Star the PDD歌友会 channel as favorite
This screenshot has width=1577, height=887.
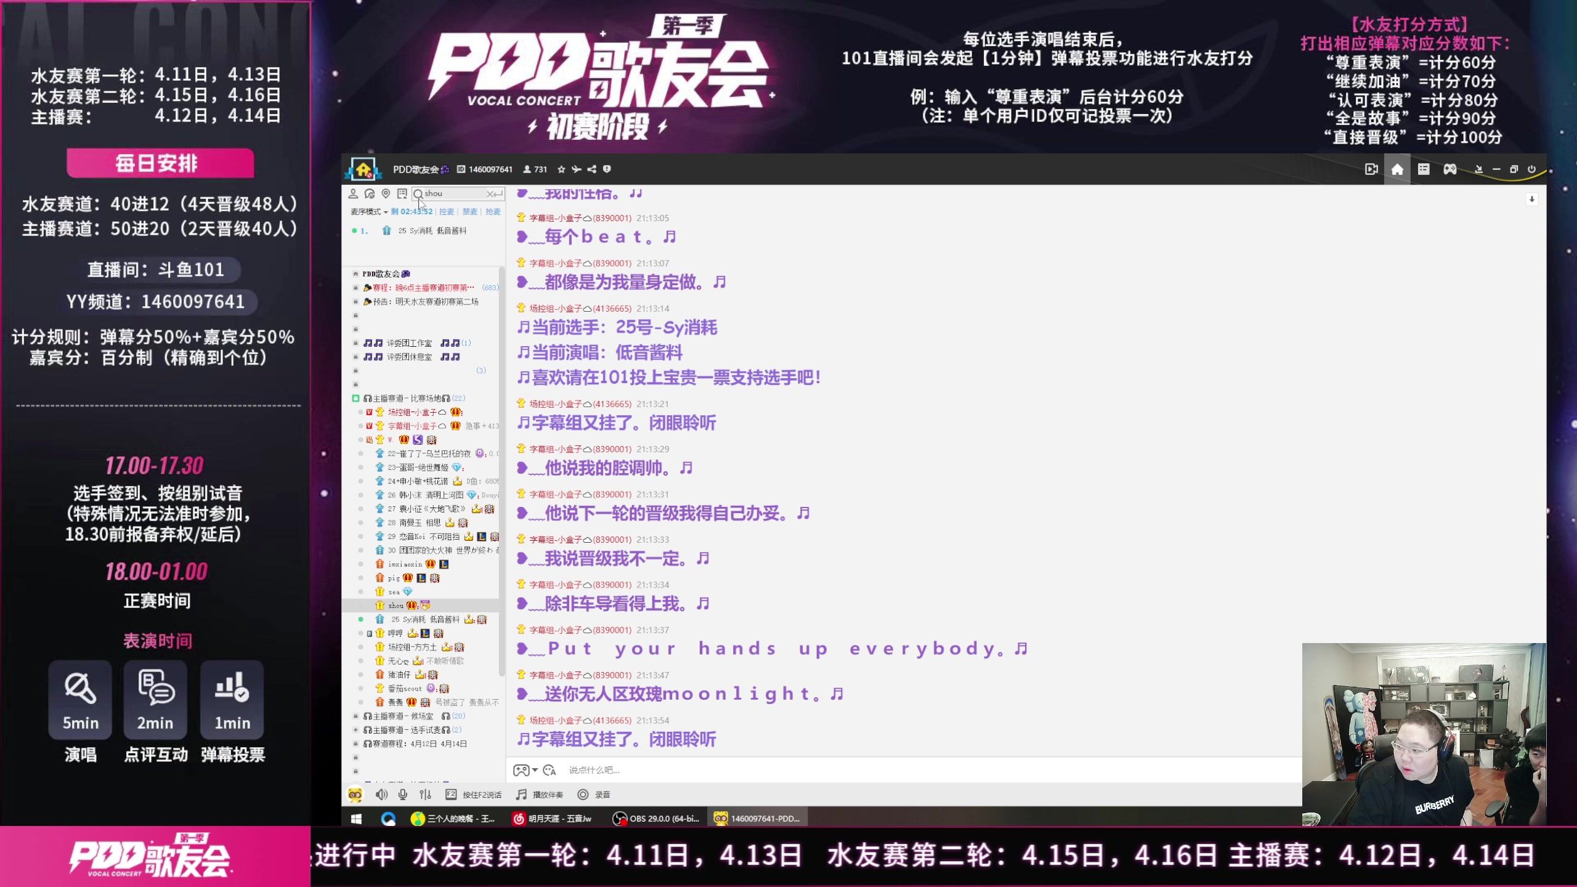click(561, 169)
